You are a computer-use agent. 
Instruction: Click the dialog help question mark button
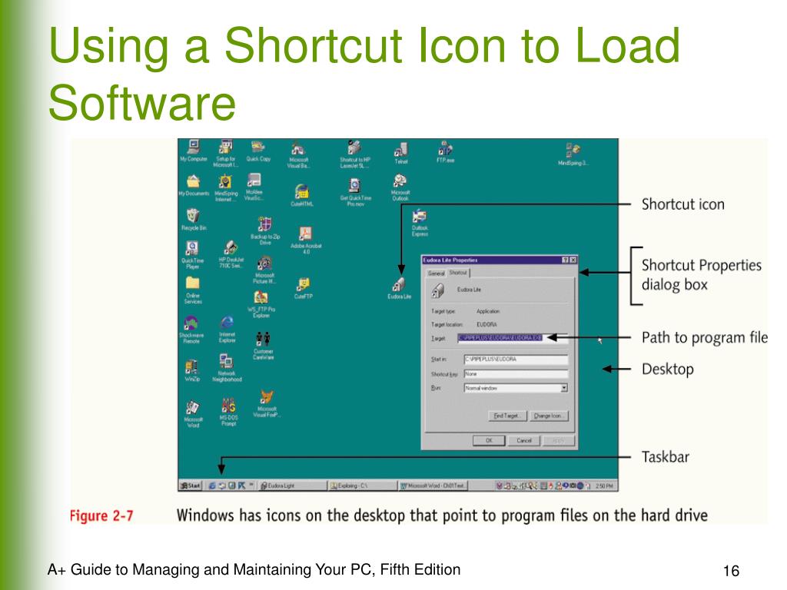point(565,260)
